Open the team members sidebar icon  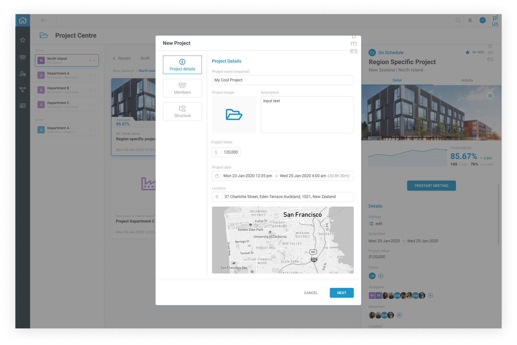(23, 57)
